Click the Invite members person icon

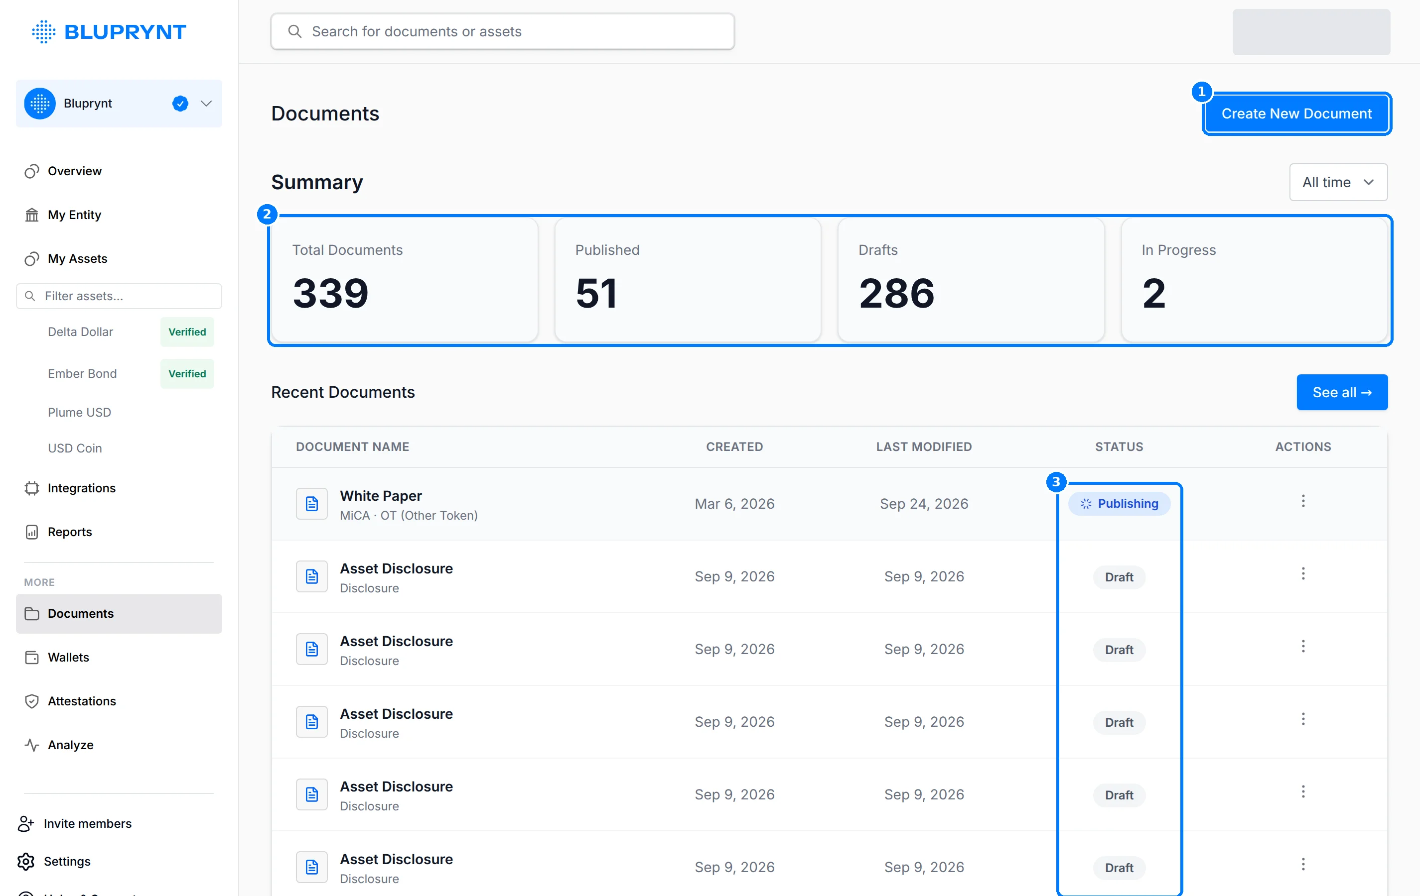[x=26, y=823]
